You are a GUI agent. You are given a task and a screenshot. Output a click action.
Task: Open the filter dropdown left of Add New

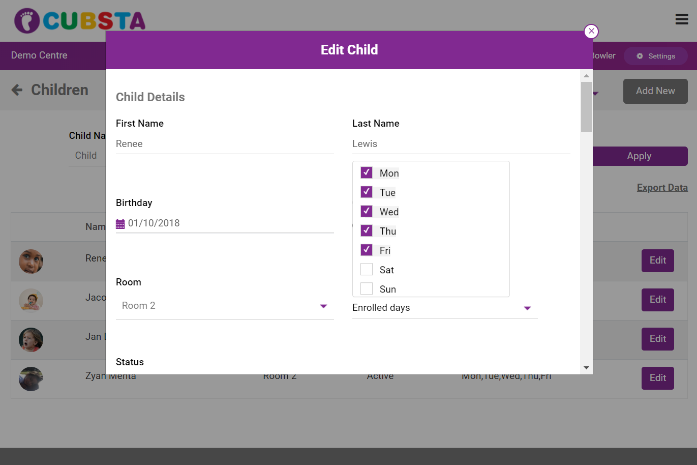click(596, 93)
